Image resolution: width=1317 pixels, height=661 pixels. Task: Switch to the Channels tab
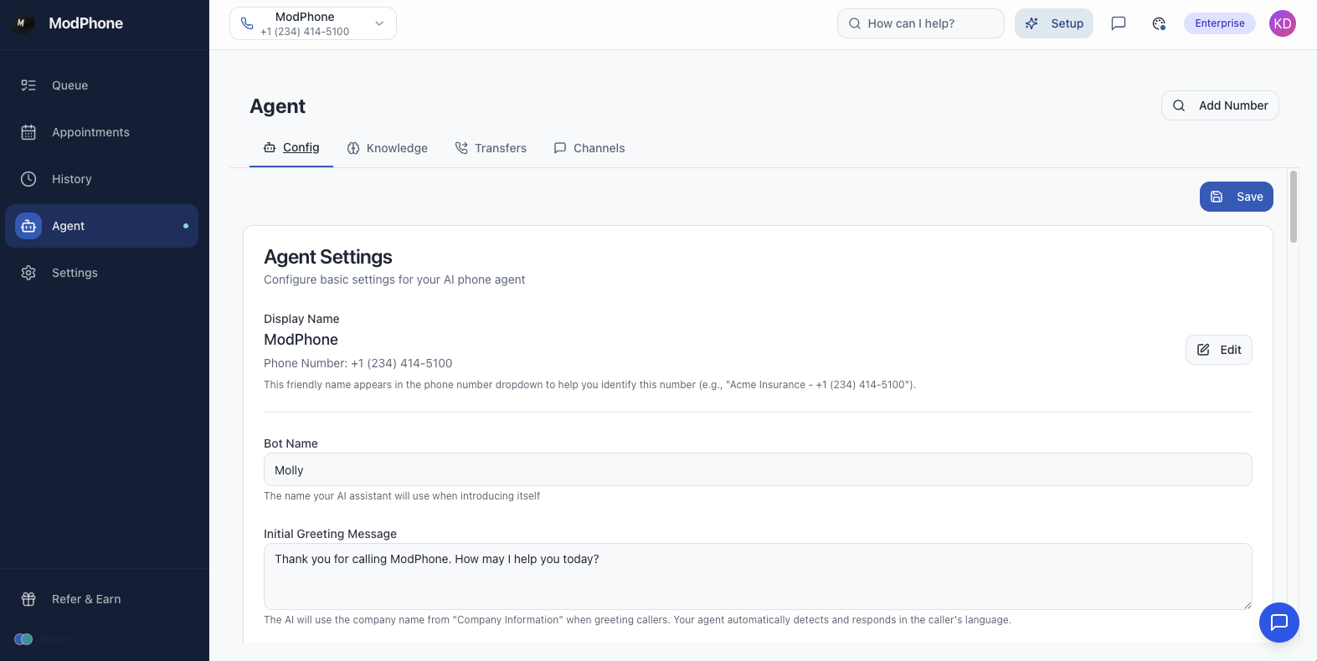pos(589,148)
